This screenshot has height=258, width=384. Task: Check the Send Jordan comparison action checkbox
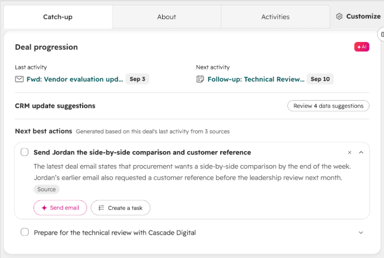point(25,152)
